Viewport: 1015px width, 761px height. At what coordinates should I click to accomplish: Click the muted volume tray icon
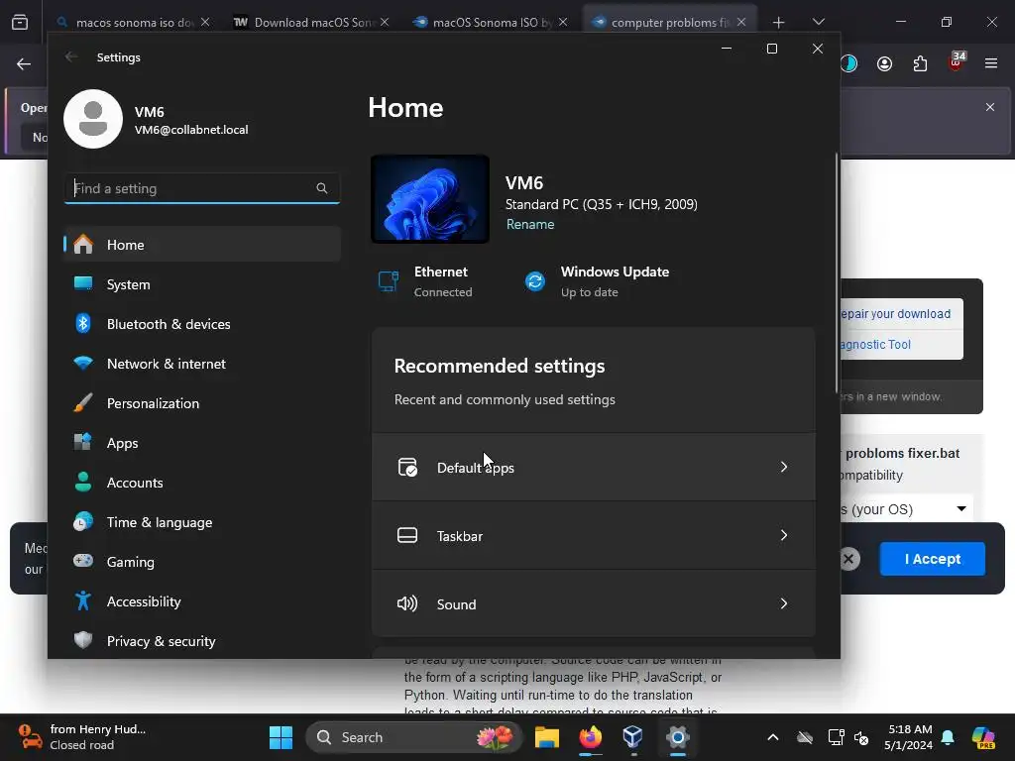pos(861,737)
